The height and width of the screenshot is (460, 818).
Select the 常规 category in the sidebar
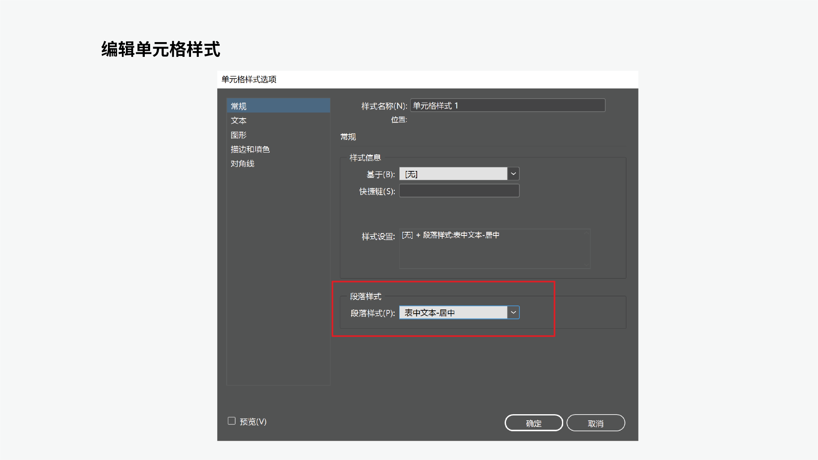tap(278, 106)
